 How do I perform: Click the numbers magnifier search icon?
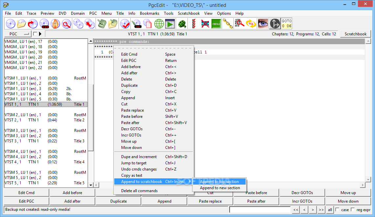point(239,24)
